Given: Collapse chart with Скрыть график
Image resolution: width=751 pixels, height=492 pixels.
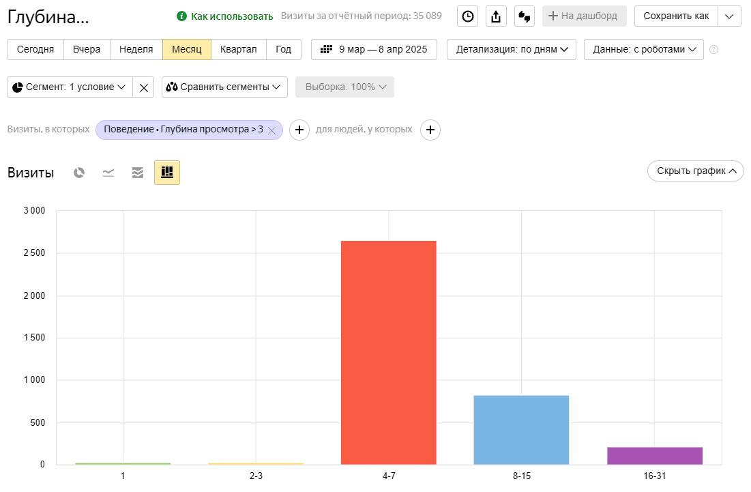Looking at the screenshot, I should (x=695, y=171).
